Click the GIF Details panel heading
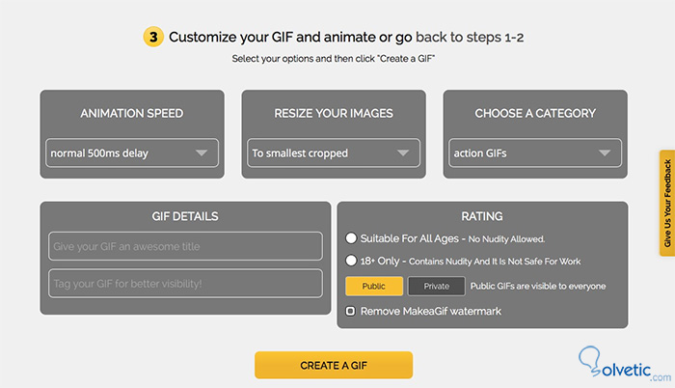Viewport: 675px width, 388px height. 185,216
